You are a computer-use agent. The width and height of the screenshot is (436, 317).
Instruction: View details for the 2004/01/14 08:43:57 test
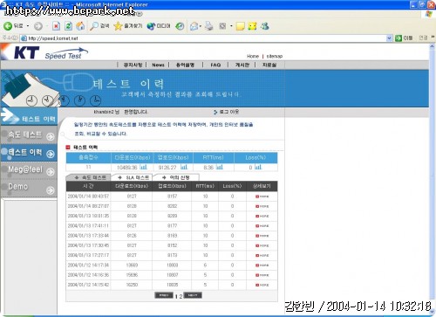coord(262,196)
